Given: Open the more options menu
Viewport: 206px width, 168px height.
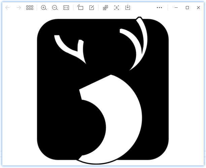Looking at the screenshot, I should (x=159, y=8).
